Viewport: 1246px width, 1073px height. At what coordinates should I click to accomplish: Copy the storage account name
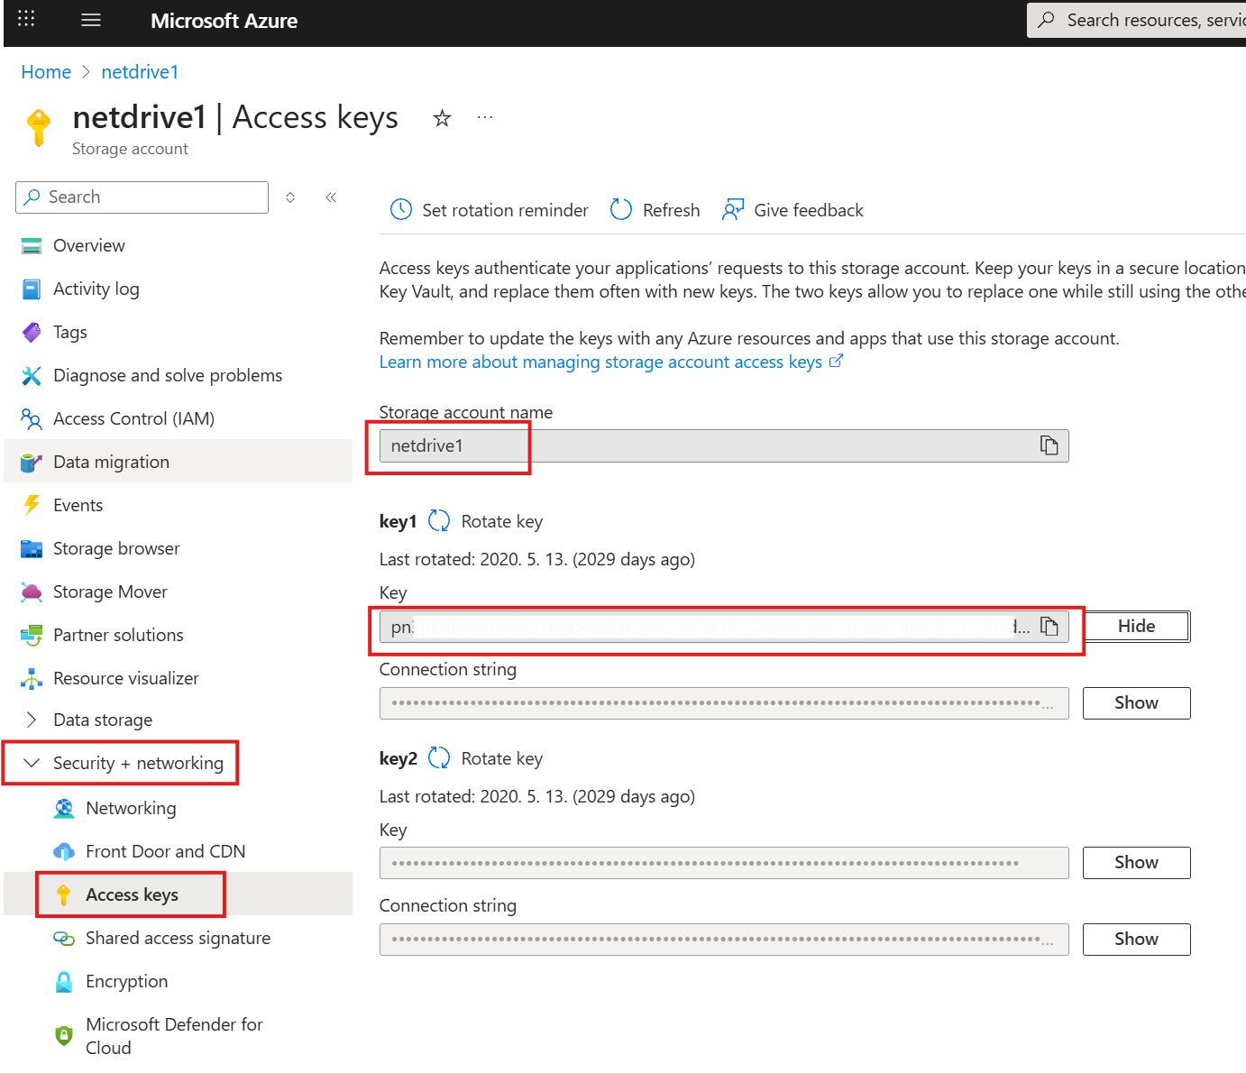click(1049, 445)
